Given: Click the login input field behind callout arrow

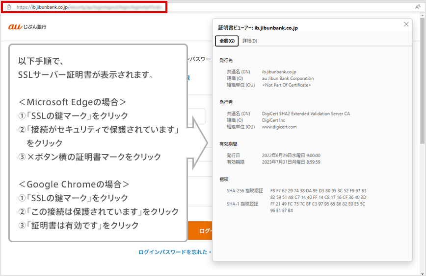Looking at the screenshot, I should (196, 116).
